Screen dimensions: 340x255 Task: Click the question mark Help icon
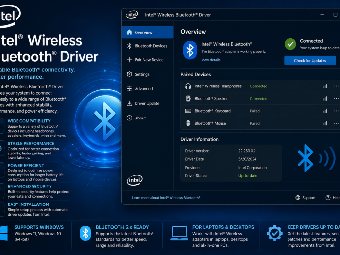(x=328, y=198)
